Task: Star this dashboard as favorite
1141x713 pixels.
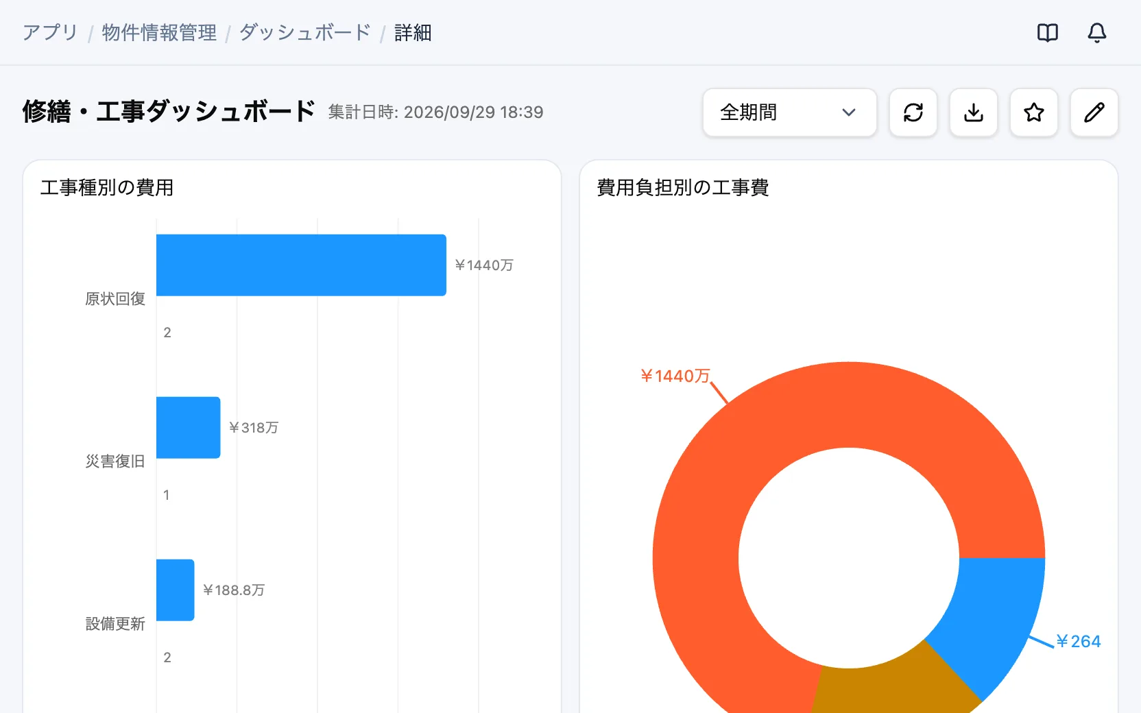Action: pyautogui.click(x=1034, y=112)
